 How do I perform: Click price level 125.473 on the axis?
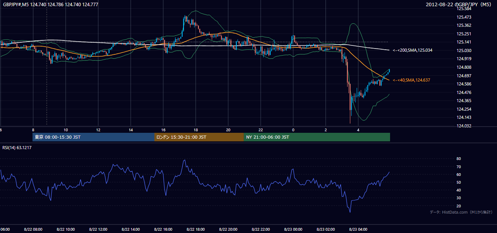pyautogui.click(x=464, y=17)
